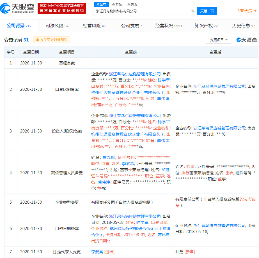Click 高级管理人员备案 cell in row 4
The image size is (259, 258).
67,173
